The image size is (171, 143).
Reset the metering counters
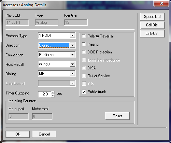117,116
